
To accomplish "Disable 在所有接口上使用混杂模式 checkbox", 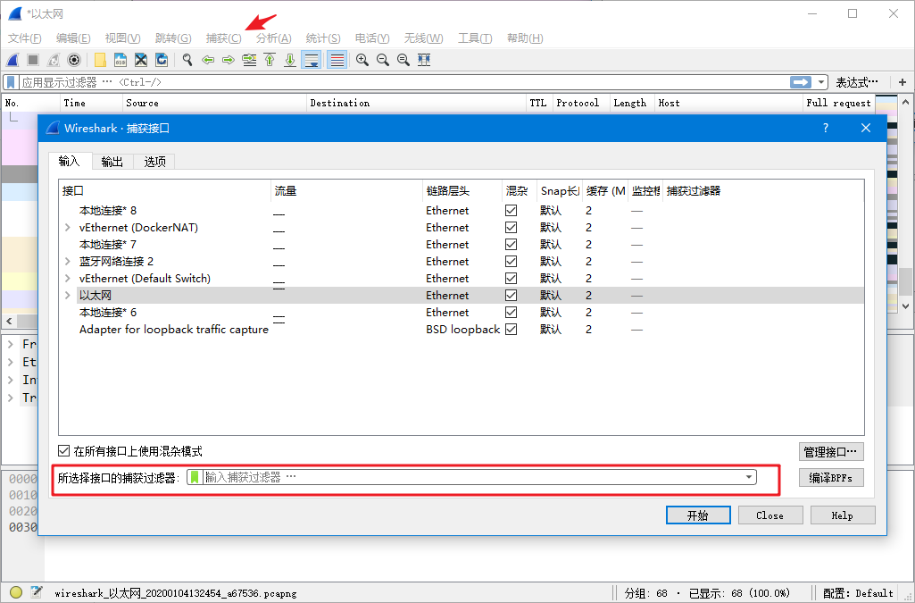I will [x=64, y=450].
